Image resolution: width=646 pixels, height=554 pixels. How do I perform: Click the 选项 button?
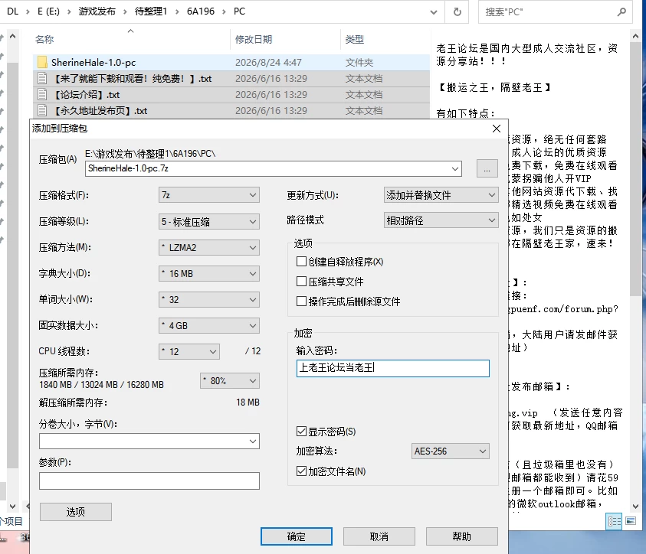[76, 512]
